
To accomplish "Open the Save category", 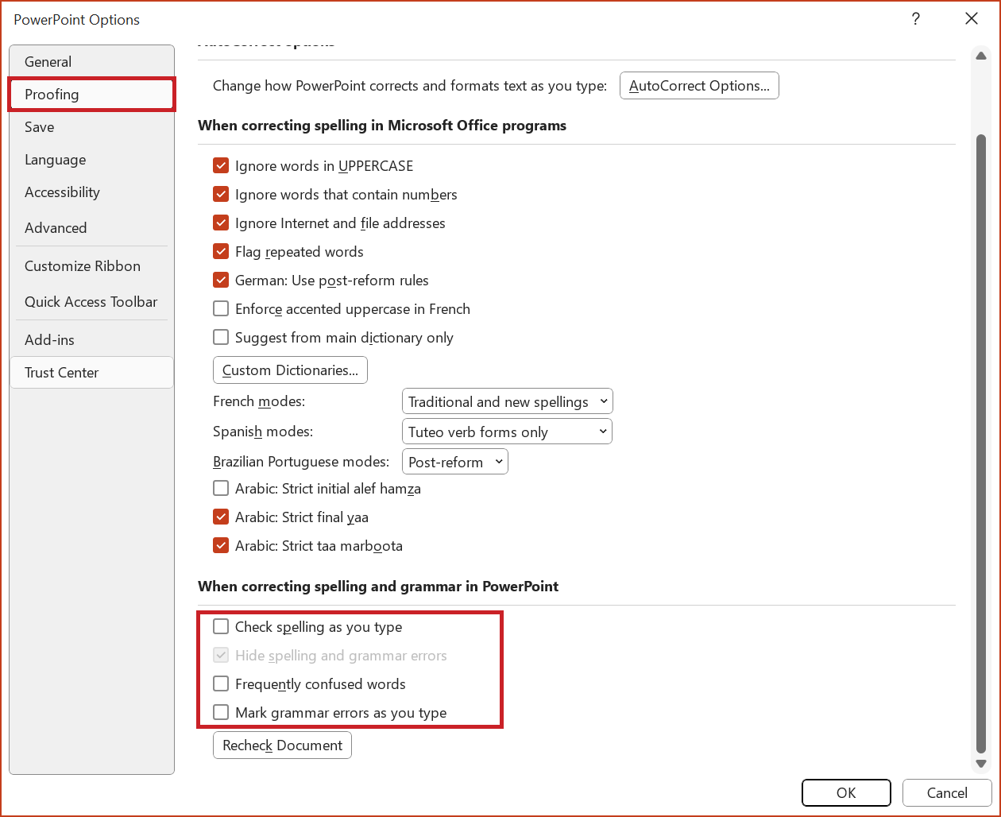I will (x=91, y=127).
